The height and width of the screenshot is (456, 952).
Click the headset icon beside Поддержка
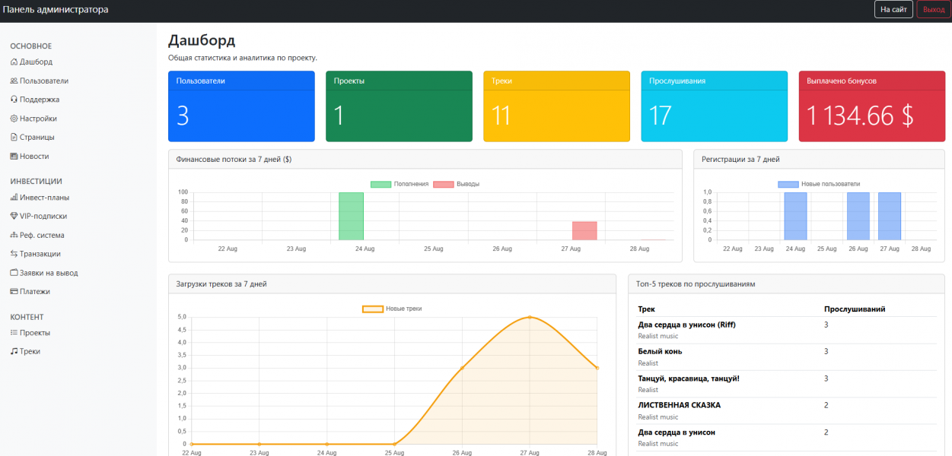[x=14, y=100]
